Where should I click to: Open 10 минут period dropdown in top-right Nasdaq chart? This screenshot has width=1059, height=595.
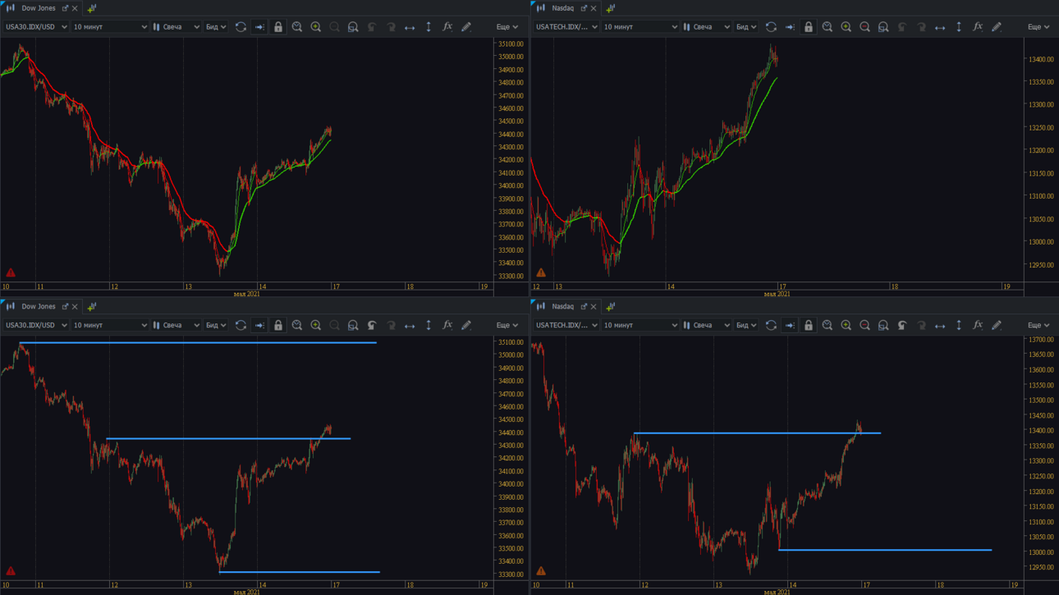click(640, 27)
